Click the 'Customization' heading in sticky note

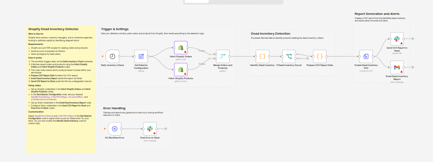point(36,112)
